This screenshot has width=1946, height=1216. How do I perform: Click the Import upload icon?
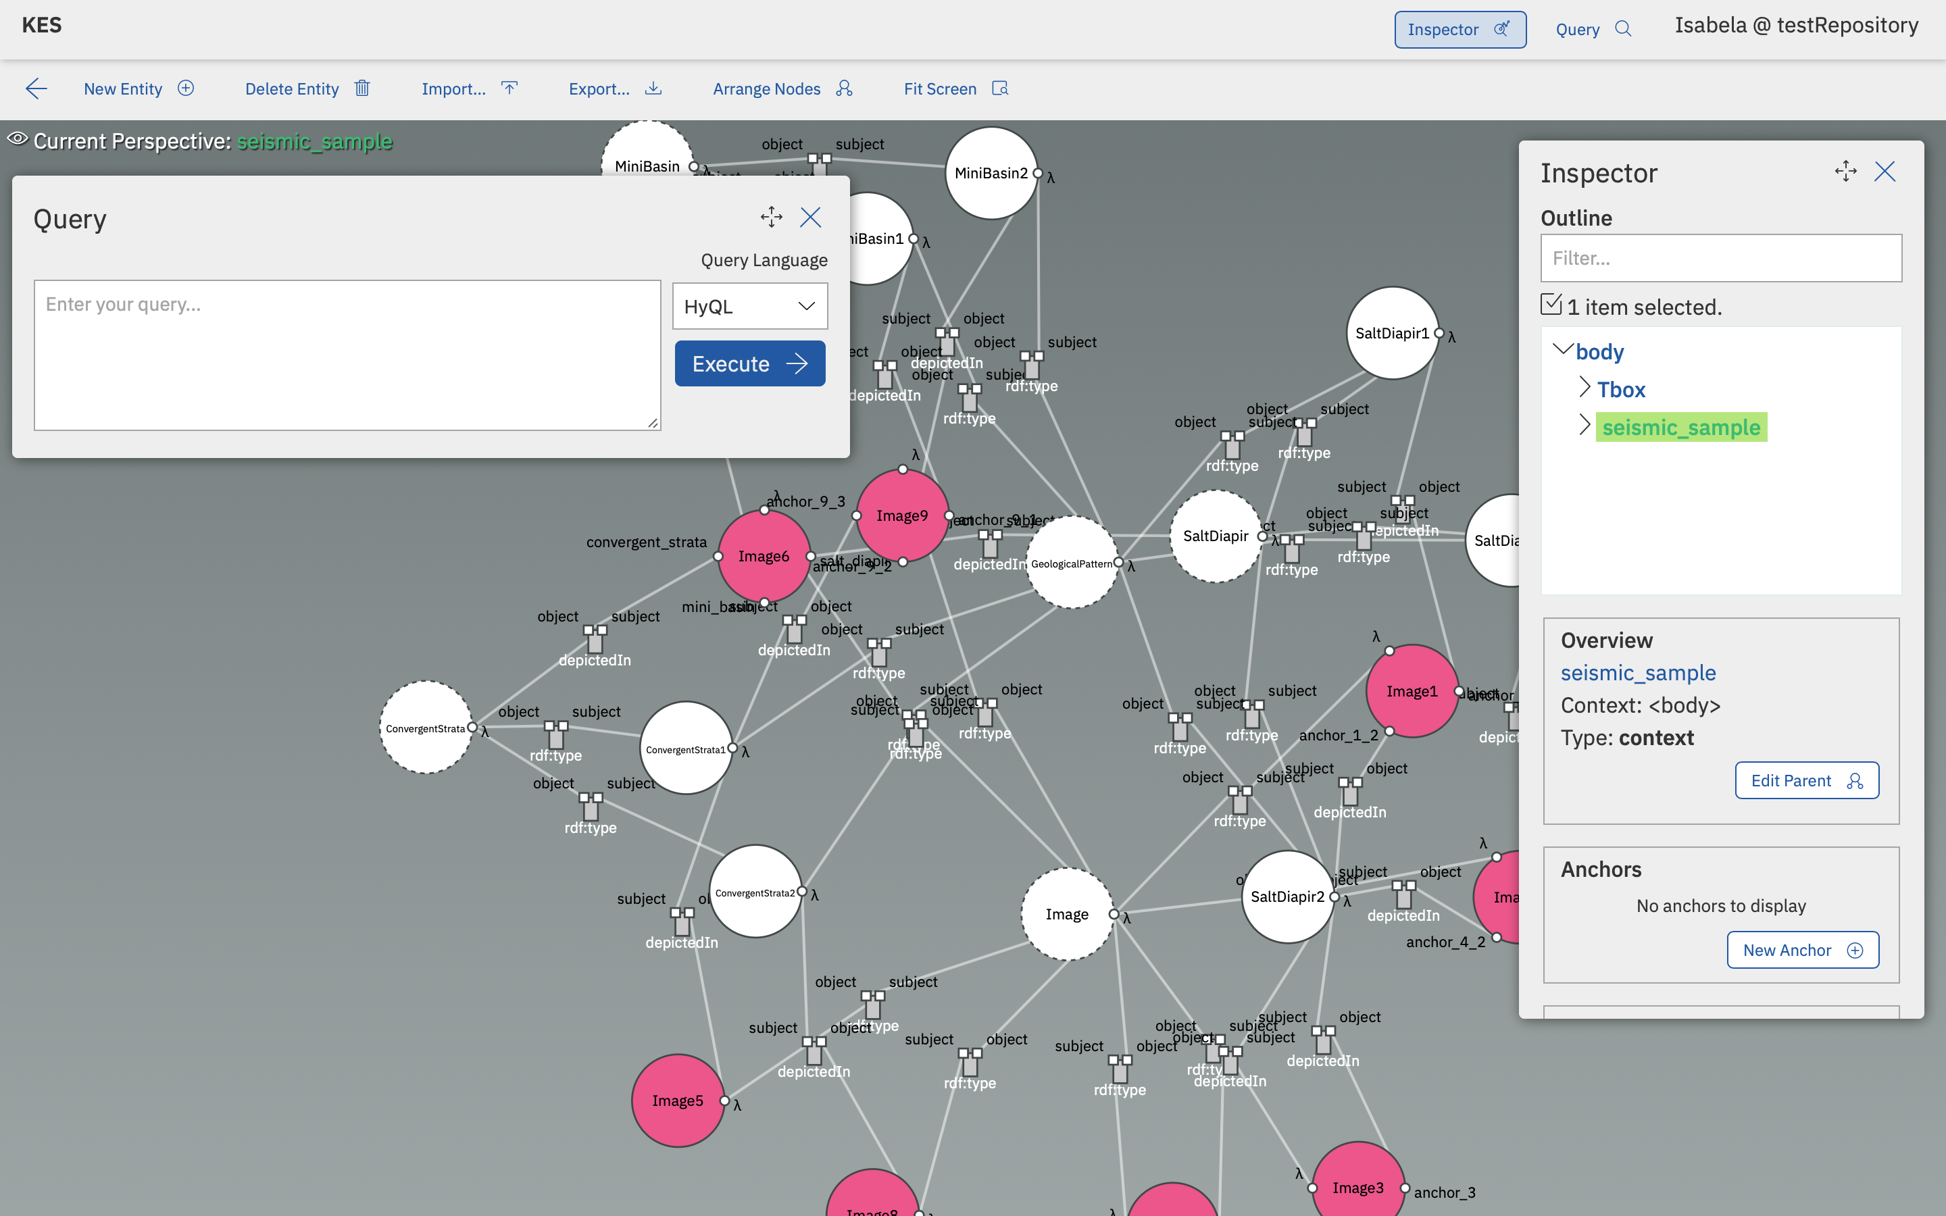point(510,88)
